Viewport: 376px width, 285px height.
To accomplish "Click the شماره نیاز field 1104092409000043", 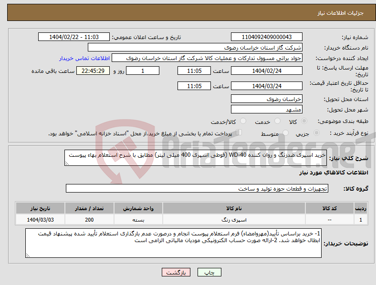I will click(x=267, y=37).
